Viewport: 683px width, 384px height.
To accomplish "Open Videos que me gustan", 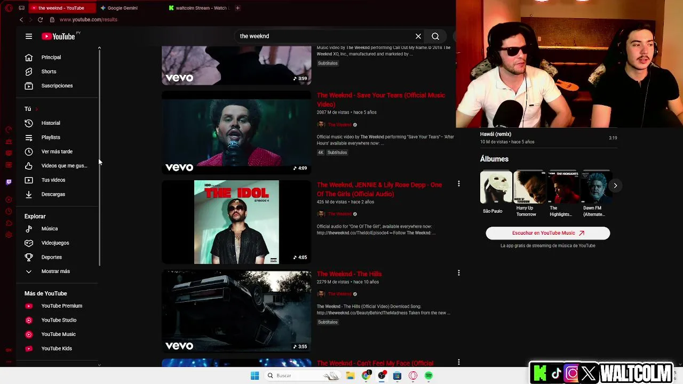I will [x=64, y=166].
